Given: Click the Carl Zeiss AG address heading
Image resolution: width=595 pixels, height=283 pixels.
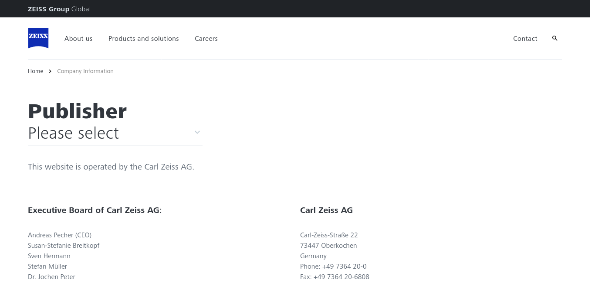Looking at the screenshot, I should [326, 210].
